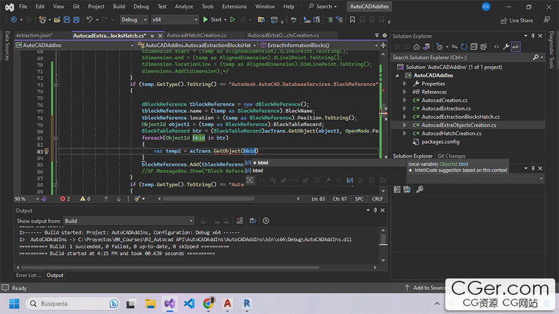Image resolution: width=559 pixels, height=314 pixels.
Task: Open the Debug configuration dropdown
Action: 134,20
